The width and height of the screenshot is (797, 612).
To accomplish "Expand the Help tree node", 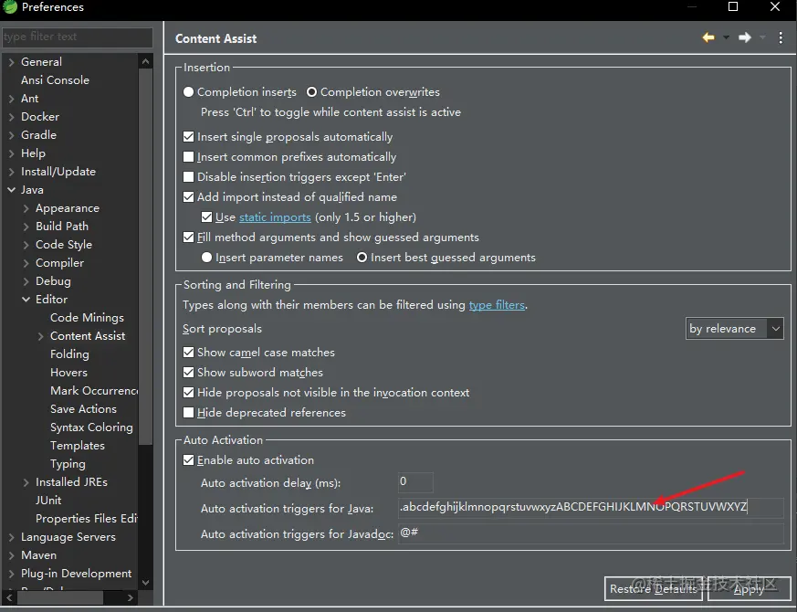I will (11, 153).
